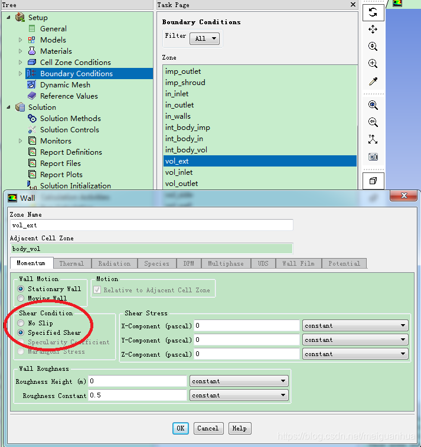Switch to the Wall Film tab
Image resolution: width=421 pixels, height=447 pixels.
pos(299,263)
